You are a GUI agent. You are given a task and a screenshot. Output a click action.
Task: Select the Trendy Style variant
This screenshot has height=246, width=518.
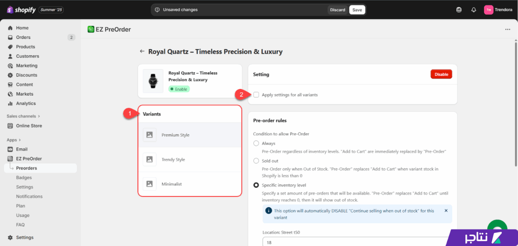tap(173, 159)
